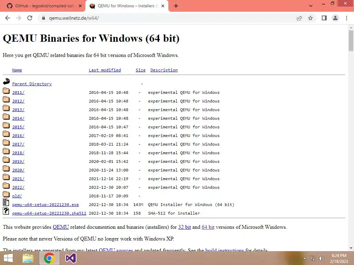Open Visual Studio from the taskbar
Viewport: 354px width, 265px height.
[71, 258]
